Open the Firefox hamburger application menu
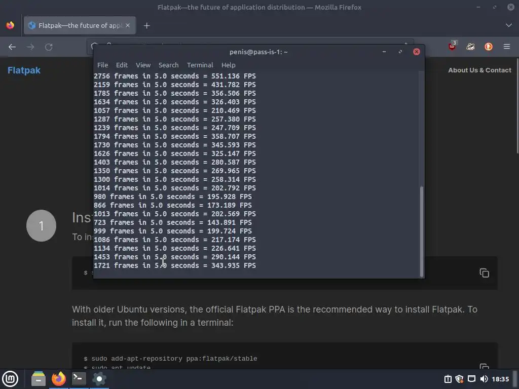The image size is (519, 389). pos(506,47)
